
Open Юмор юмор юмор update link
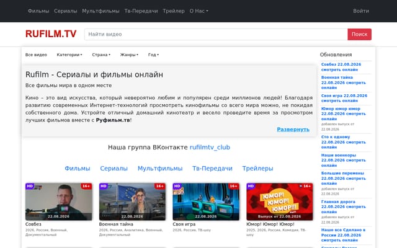coord(343,113)
